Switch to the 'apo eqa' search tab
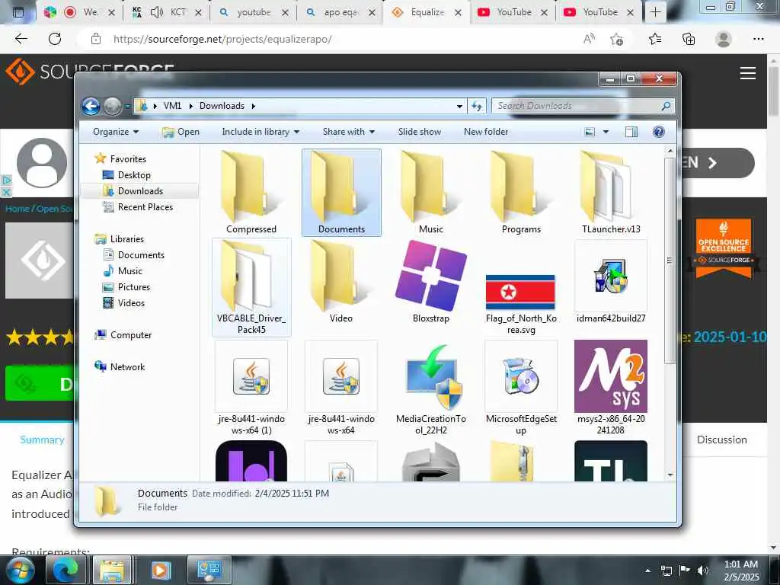Viewport: 780px width, 585px height. pos(340,12)
